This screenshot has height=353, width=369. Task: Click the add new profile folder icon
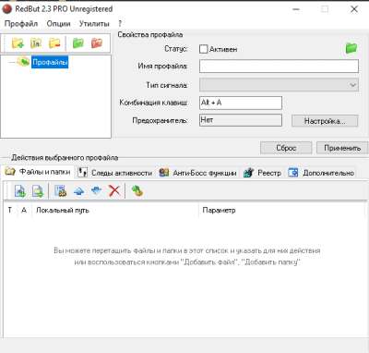tap(18, 43)
